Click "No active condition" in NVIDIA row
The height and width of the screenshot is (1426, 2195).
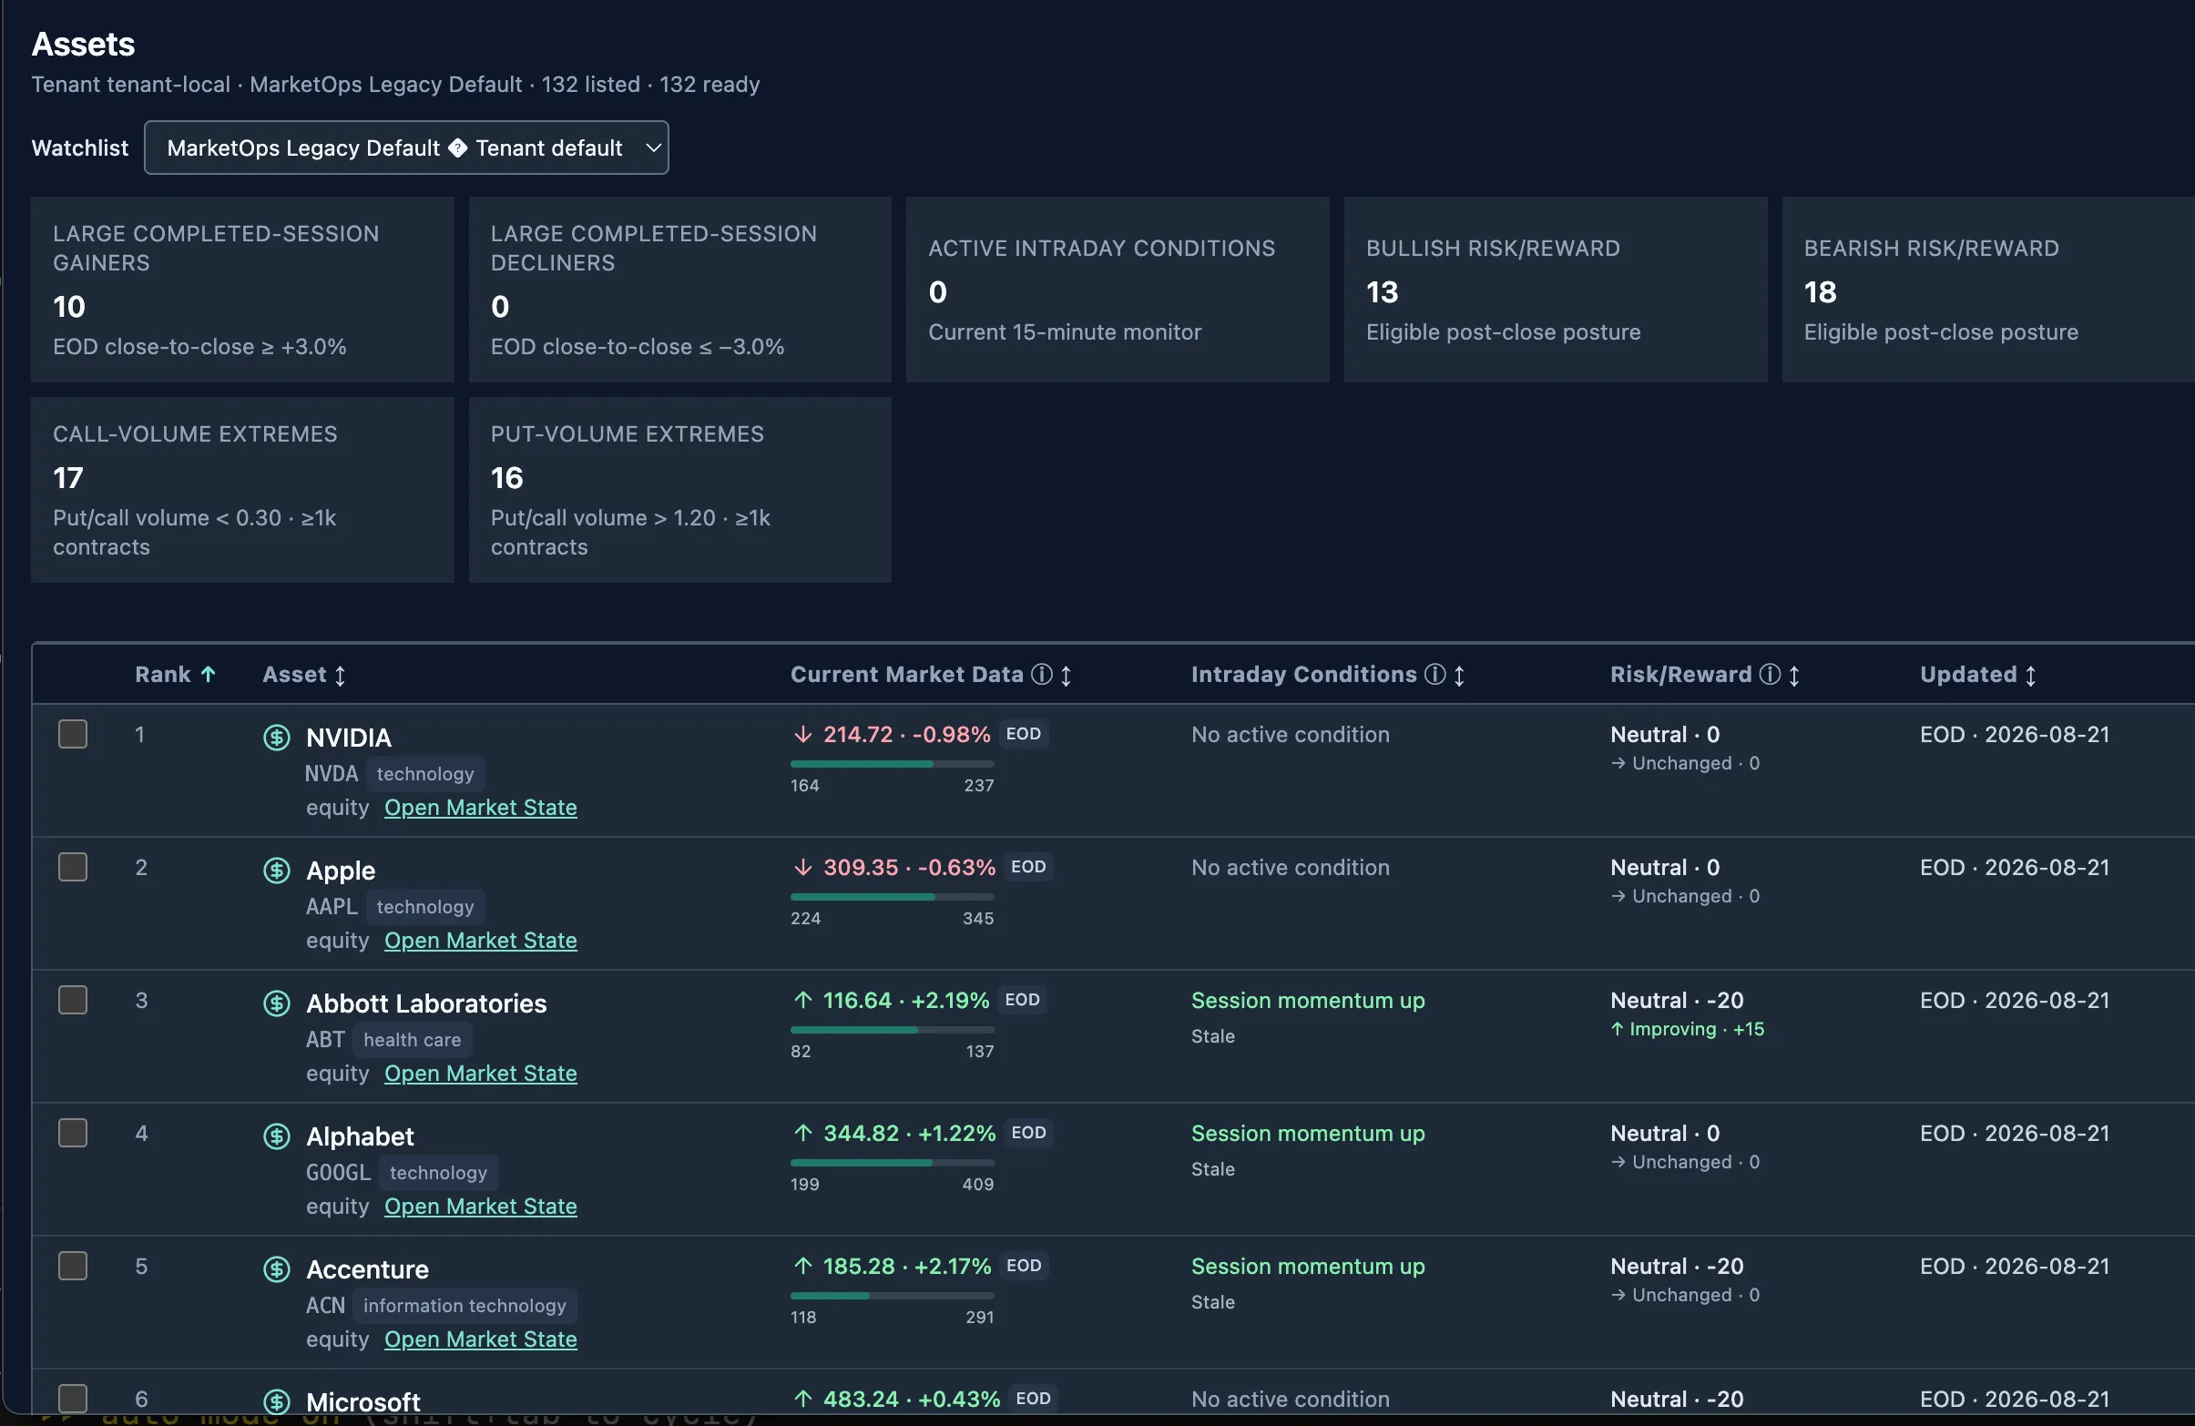tap(1291, 735)
